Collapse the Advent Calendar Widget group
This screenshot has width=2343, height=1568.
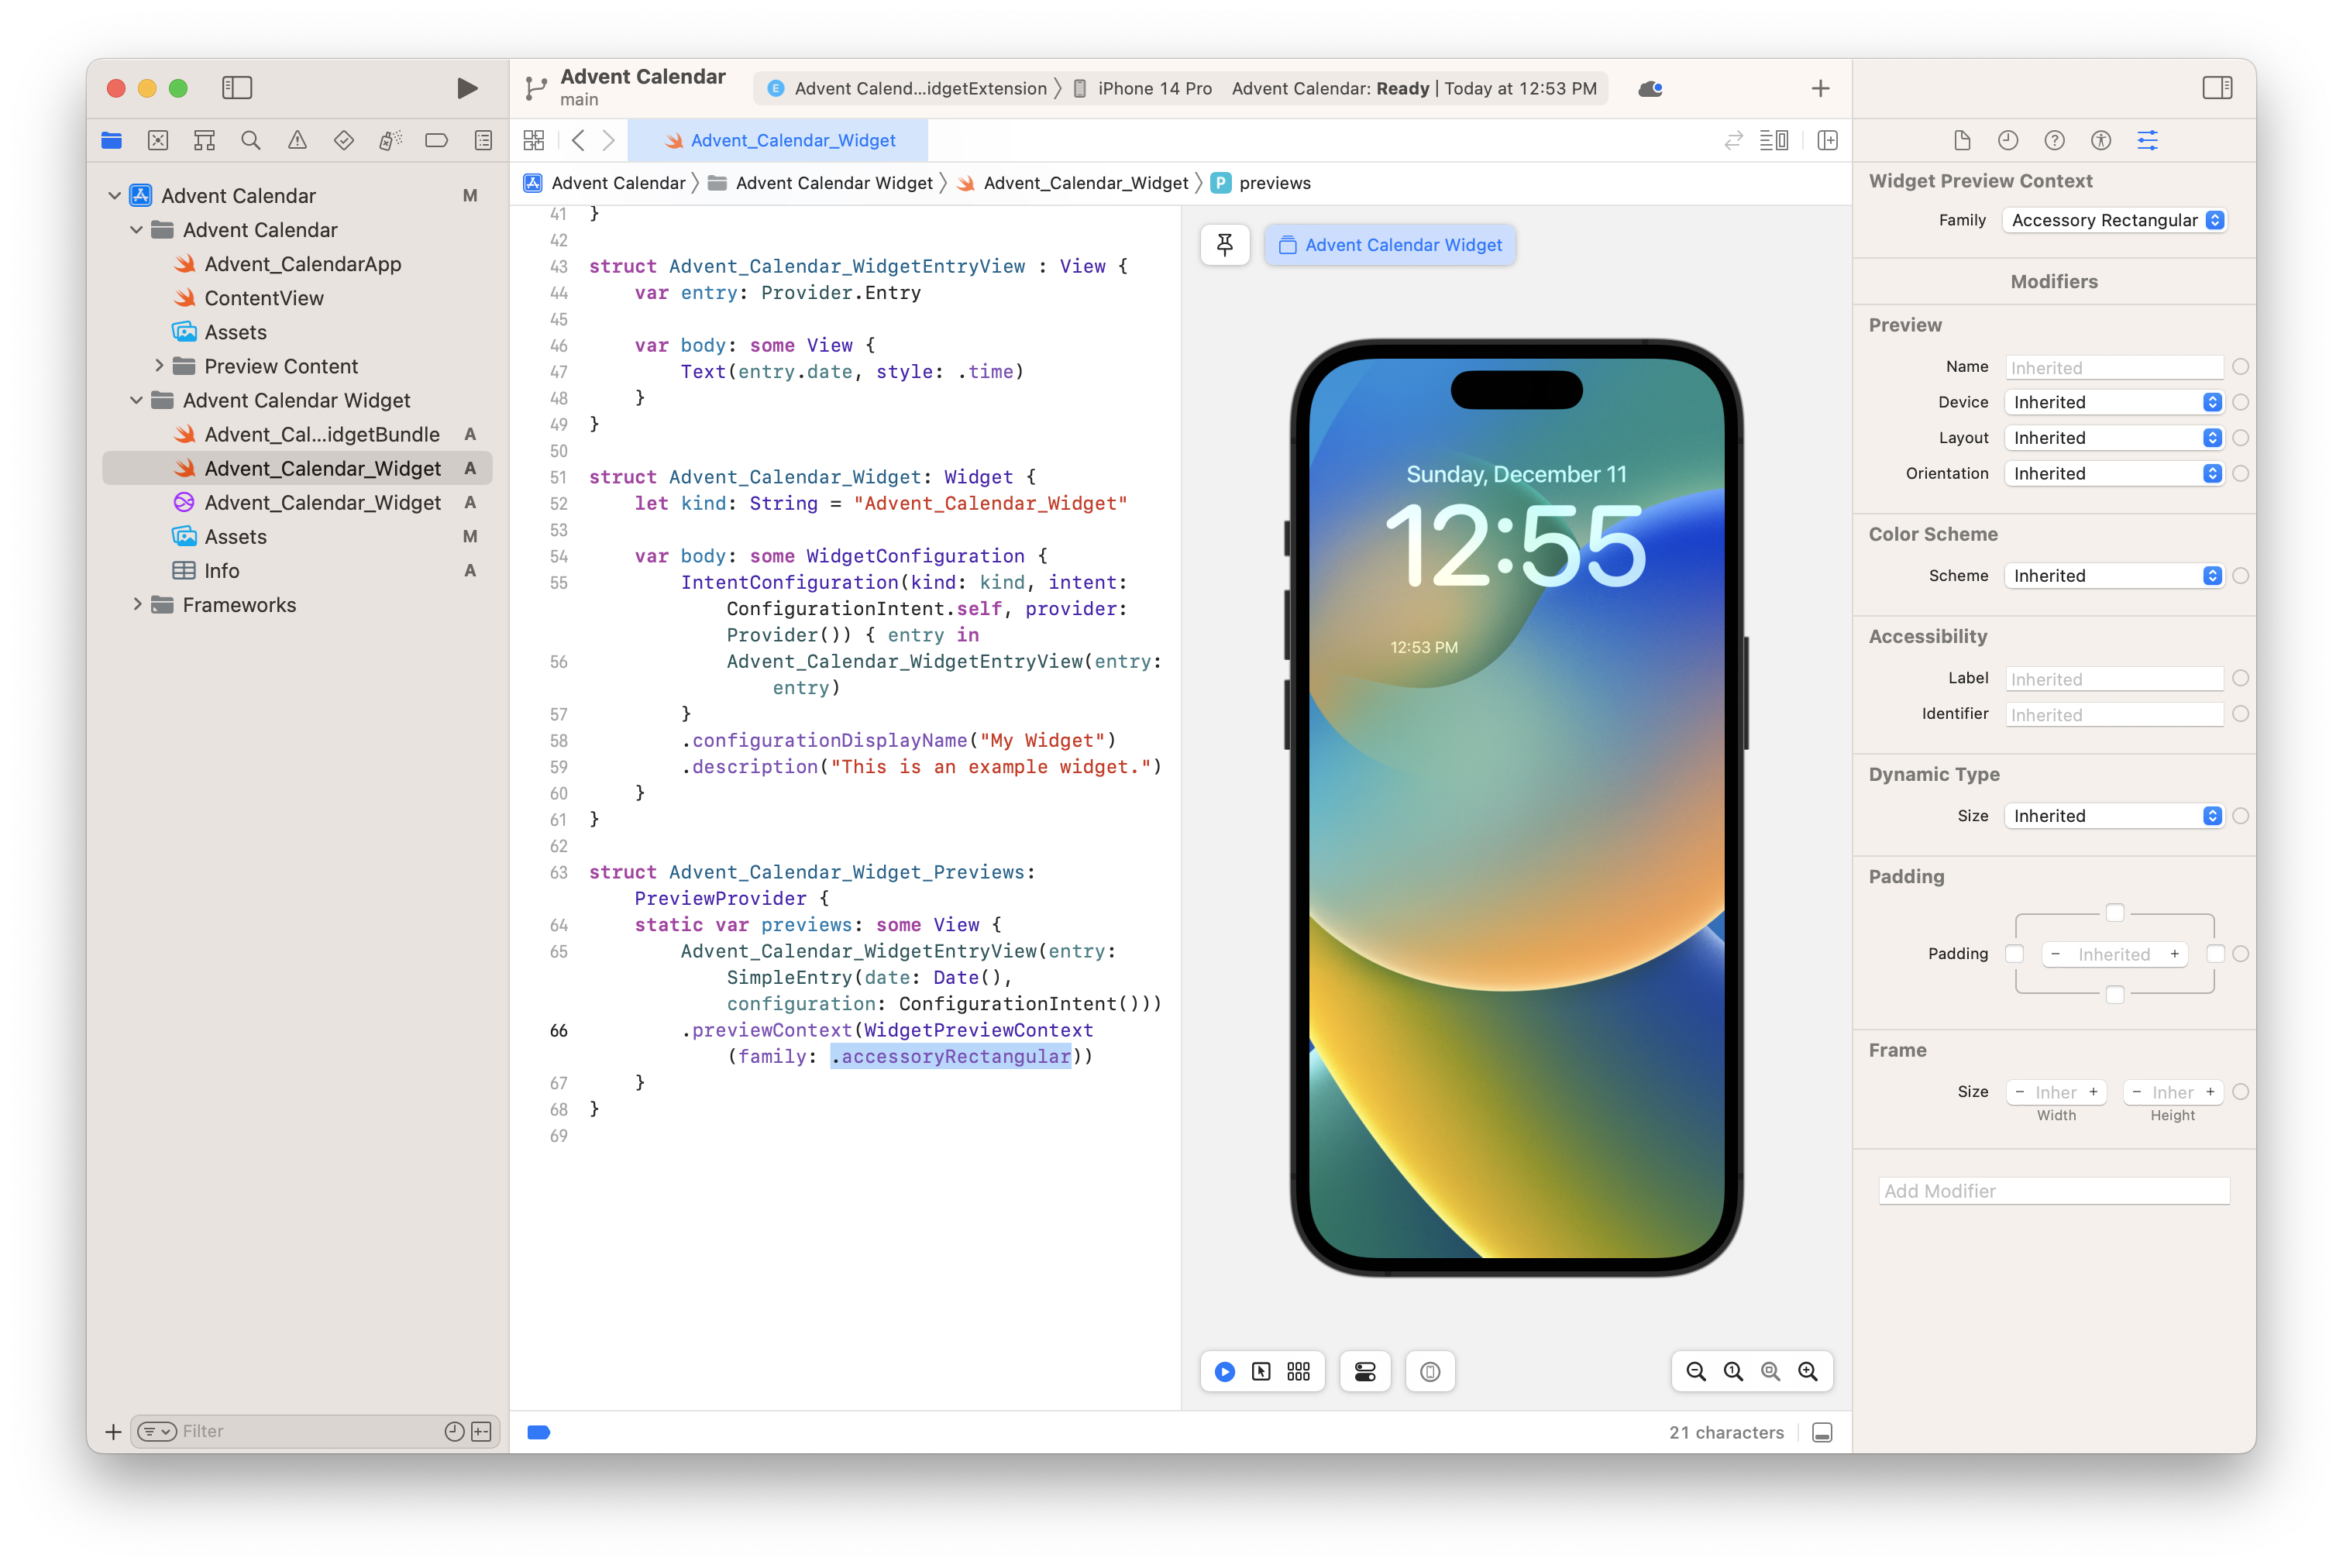[136, 400]
